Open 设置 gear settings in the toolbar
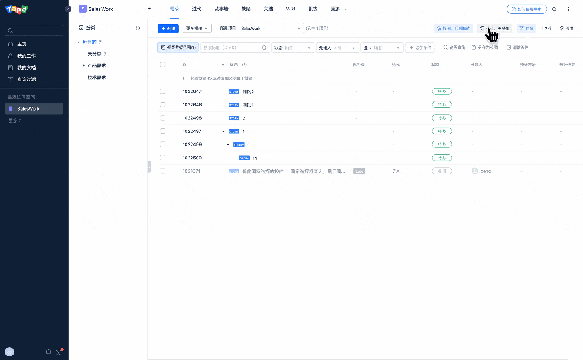This screenshot has width=583, height=360. [566, 28]
